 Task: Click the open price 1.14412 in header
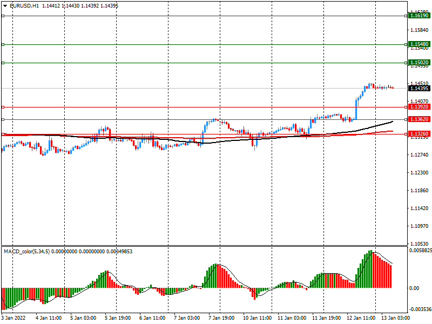coord(51,6)
